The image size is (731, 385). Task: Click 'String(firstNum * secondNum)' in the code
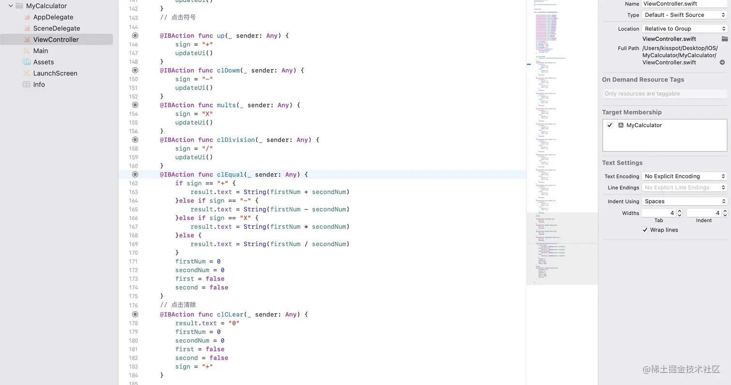point(296,227)
